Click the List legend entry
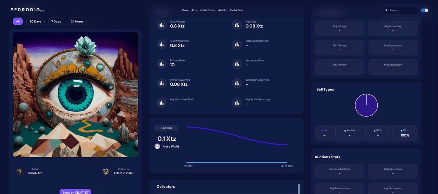This screenshot has width=438, height=194. (325, 133)
